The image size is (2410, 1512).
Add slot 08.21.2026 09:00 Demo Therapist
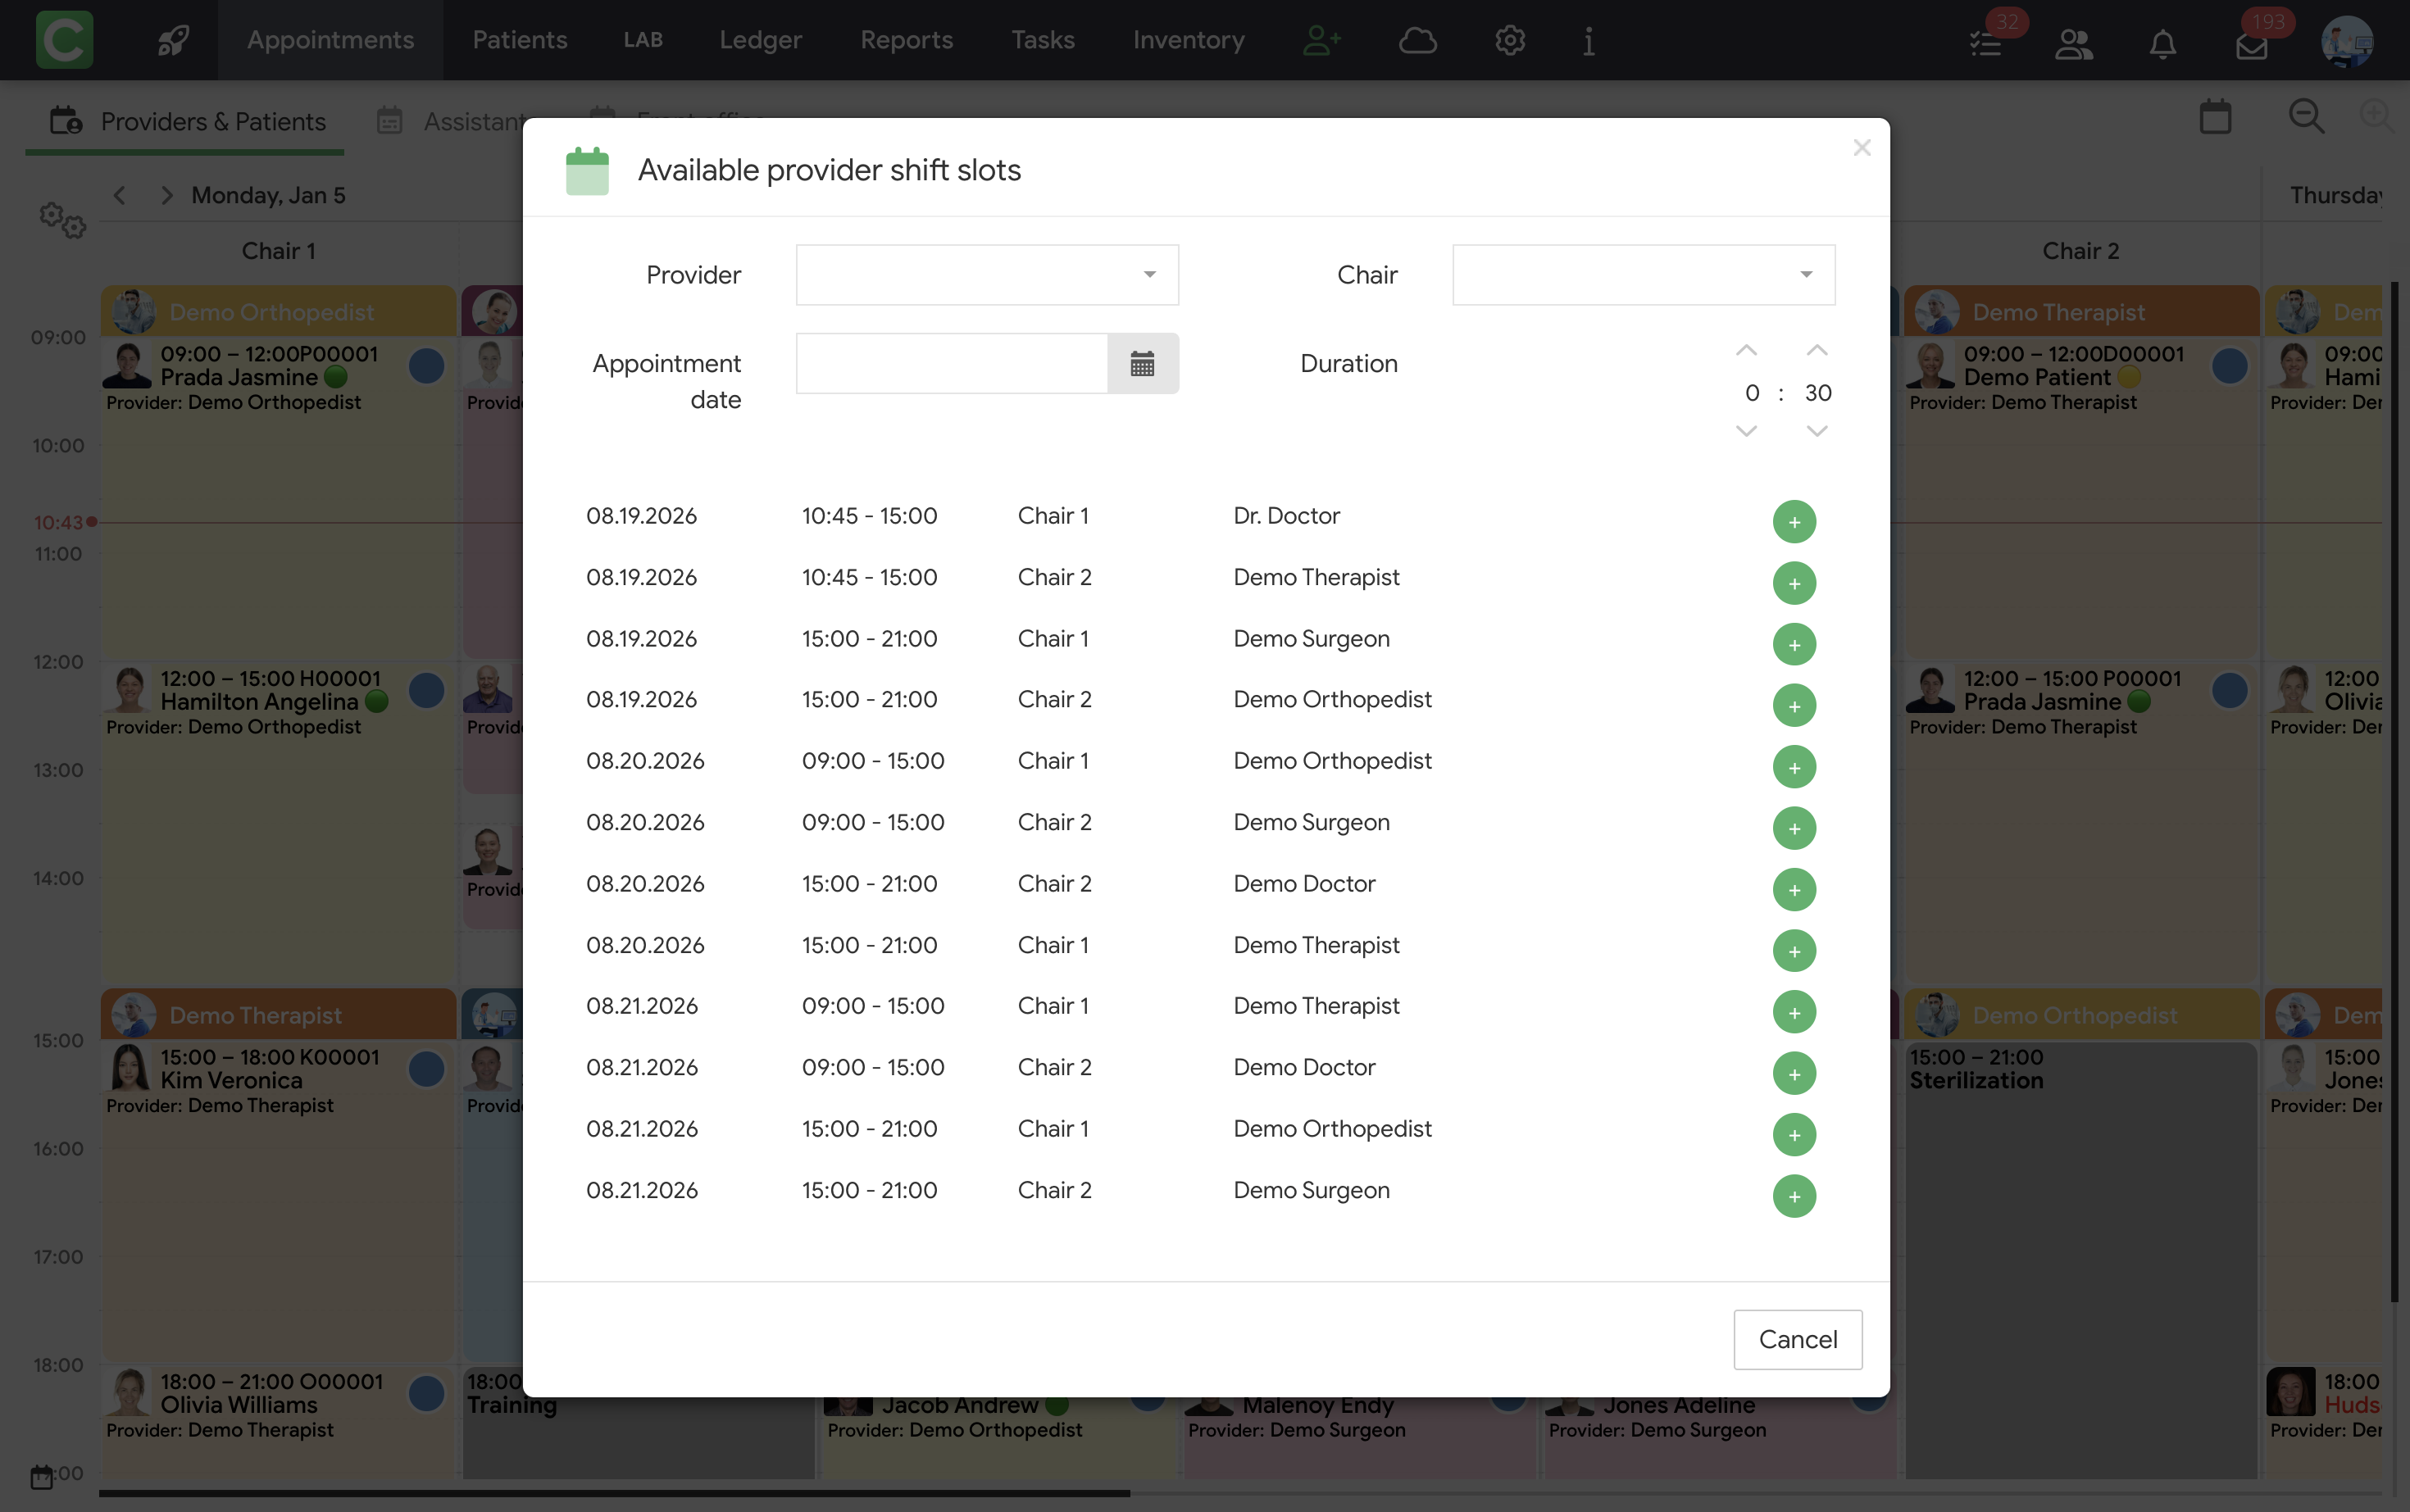[x=1794, y=1012]
